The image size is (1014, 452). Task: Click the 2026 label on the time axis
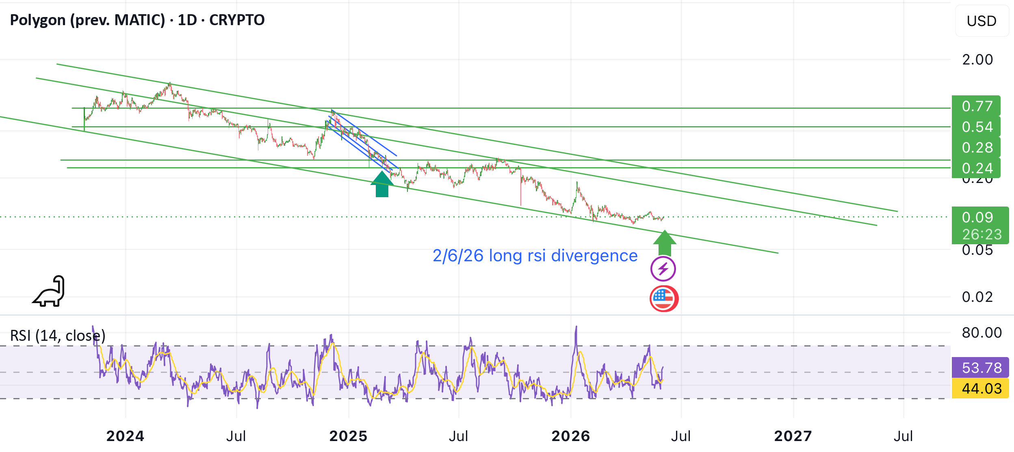pos(571,436)
